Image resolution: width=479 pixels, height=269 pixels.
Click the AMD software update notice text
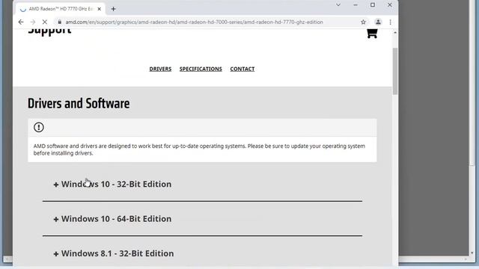[x=199, y=149]
